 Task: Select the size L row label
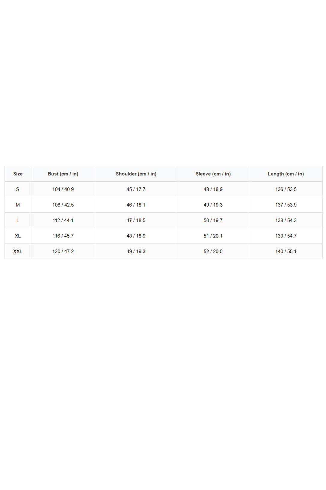(x=18, y=220)
